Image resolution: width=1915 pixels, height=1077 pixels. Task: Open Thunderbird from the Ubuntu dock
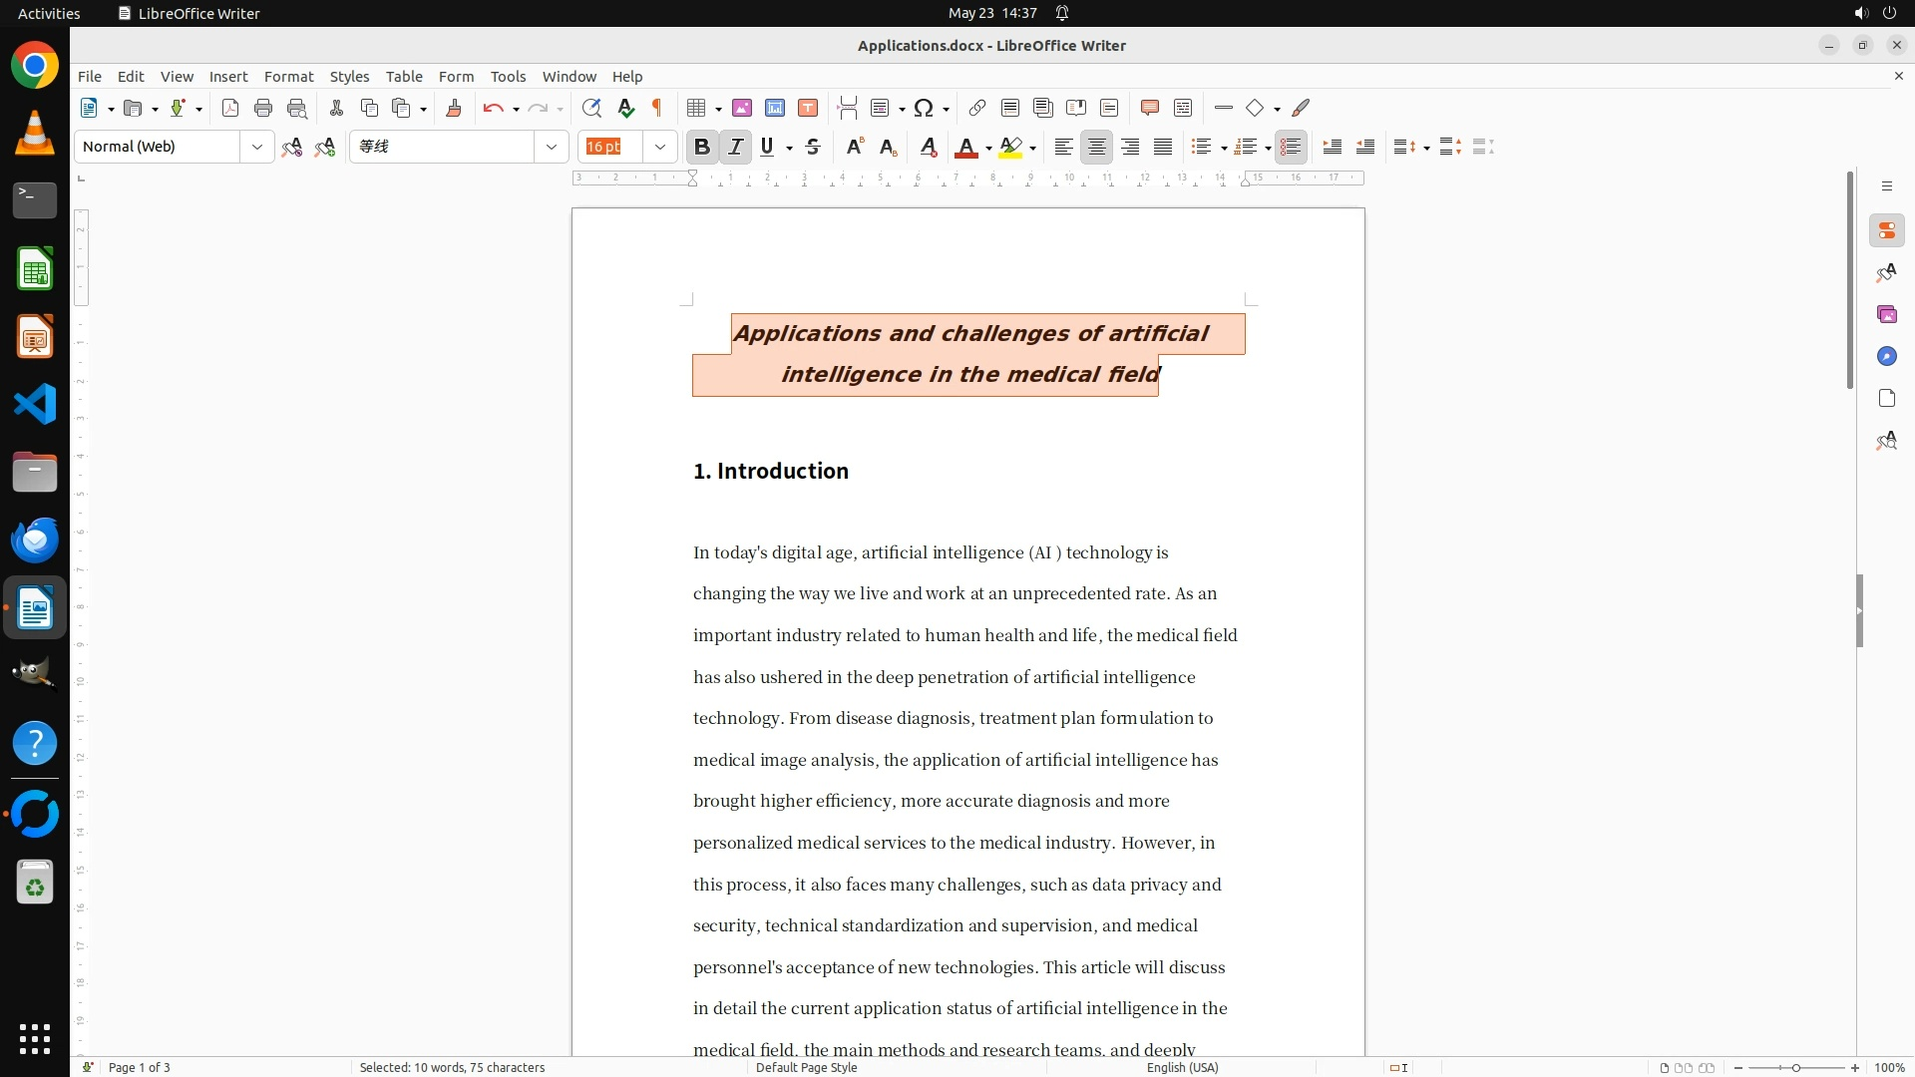click(35, 539)
